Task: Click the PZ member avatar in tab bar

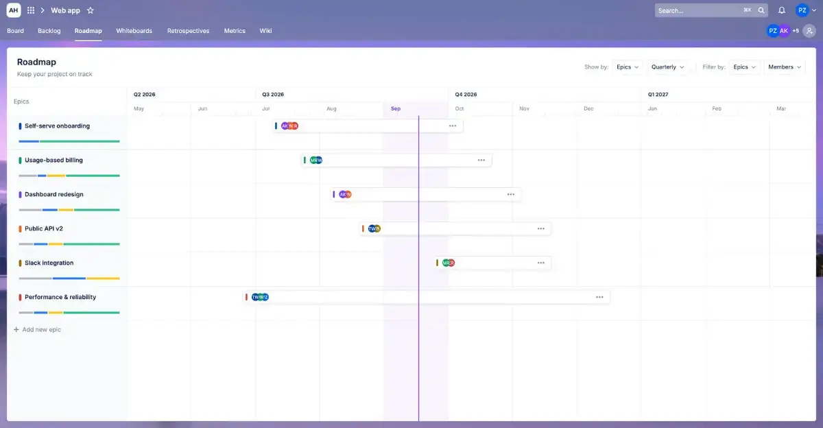Action: pos(773,31)
